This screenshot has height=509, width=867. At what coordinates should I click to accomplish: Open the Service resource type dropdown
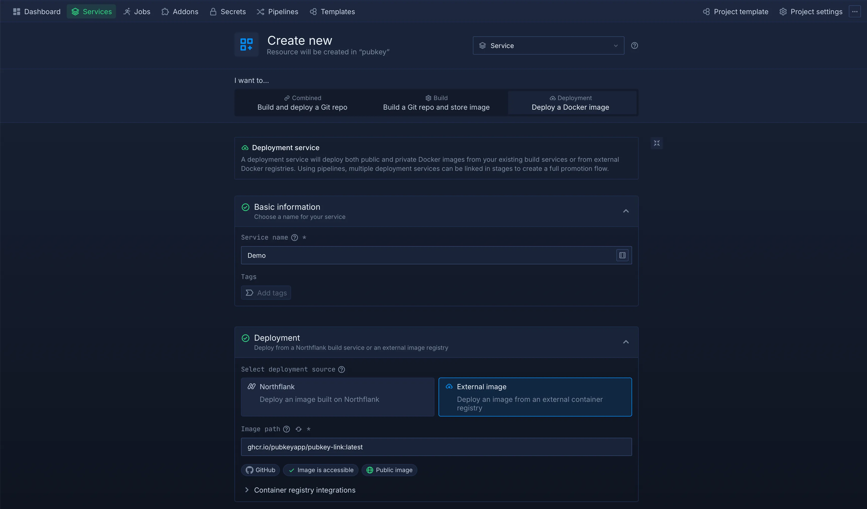548,45
